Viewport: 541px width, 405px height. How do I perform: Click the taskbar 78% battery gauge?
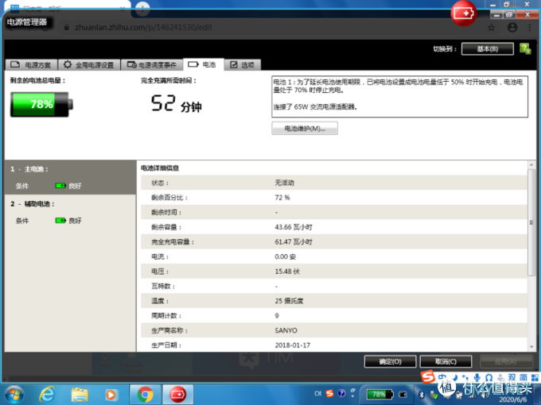[x=379, y=395]
